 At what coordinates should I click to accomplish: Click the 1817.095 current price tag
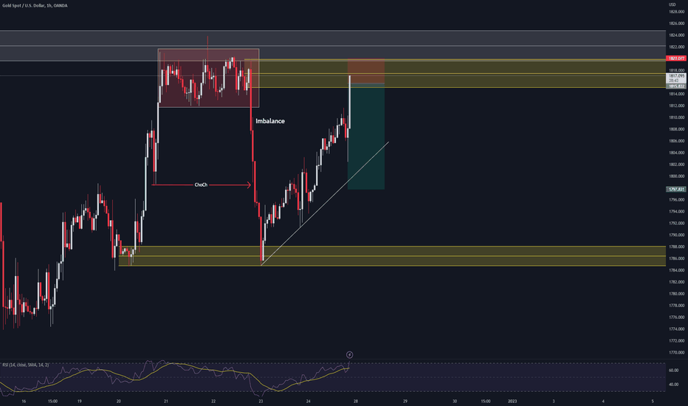(x=676, y=76)
